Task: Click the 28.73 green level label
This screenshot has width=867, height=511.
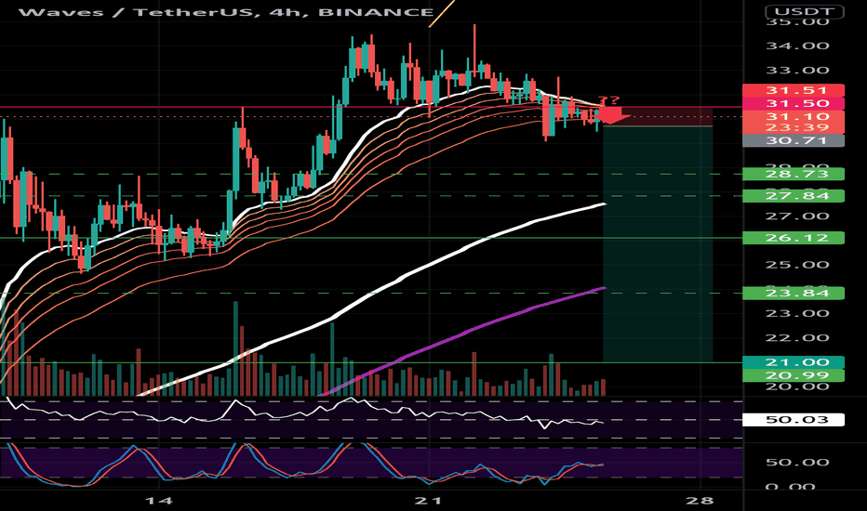Action: (794, 174)
